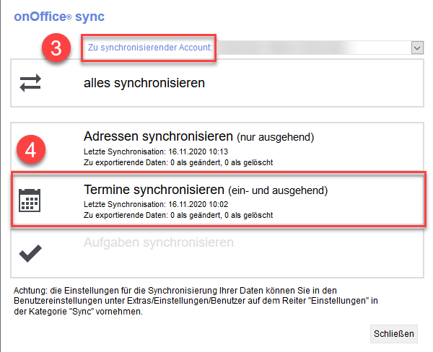Click the calendar icon for Termine
Viewport: 433px width, 352px height.
click(x=30, y=200)
